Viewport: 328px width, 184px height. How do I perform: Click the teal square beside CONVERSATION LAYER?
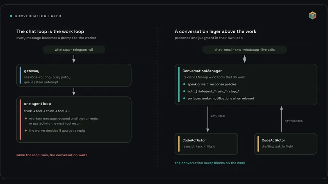11,16
